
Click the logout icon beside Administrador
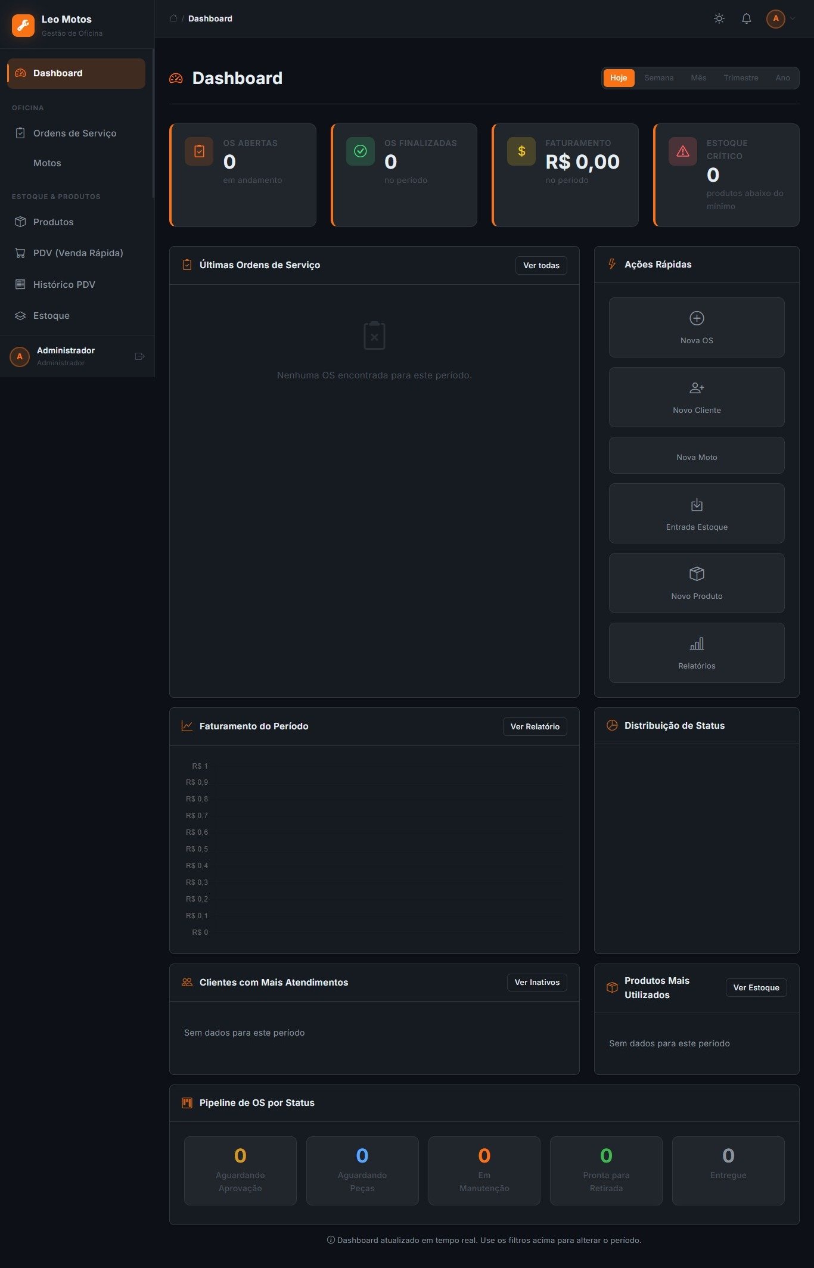[140, 356]
